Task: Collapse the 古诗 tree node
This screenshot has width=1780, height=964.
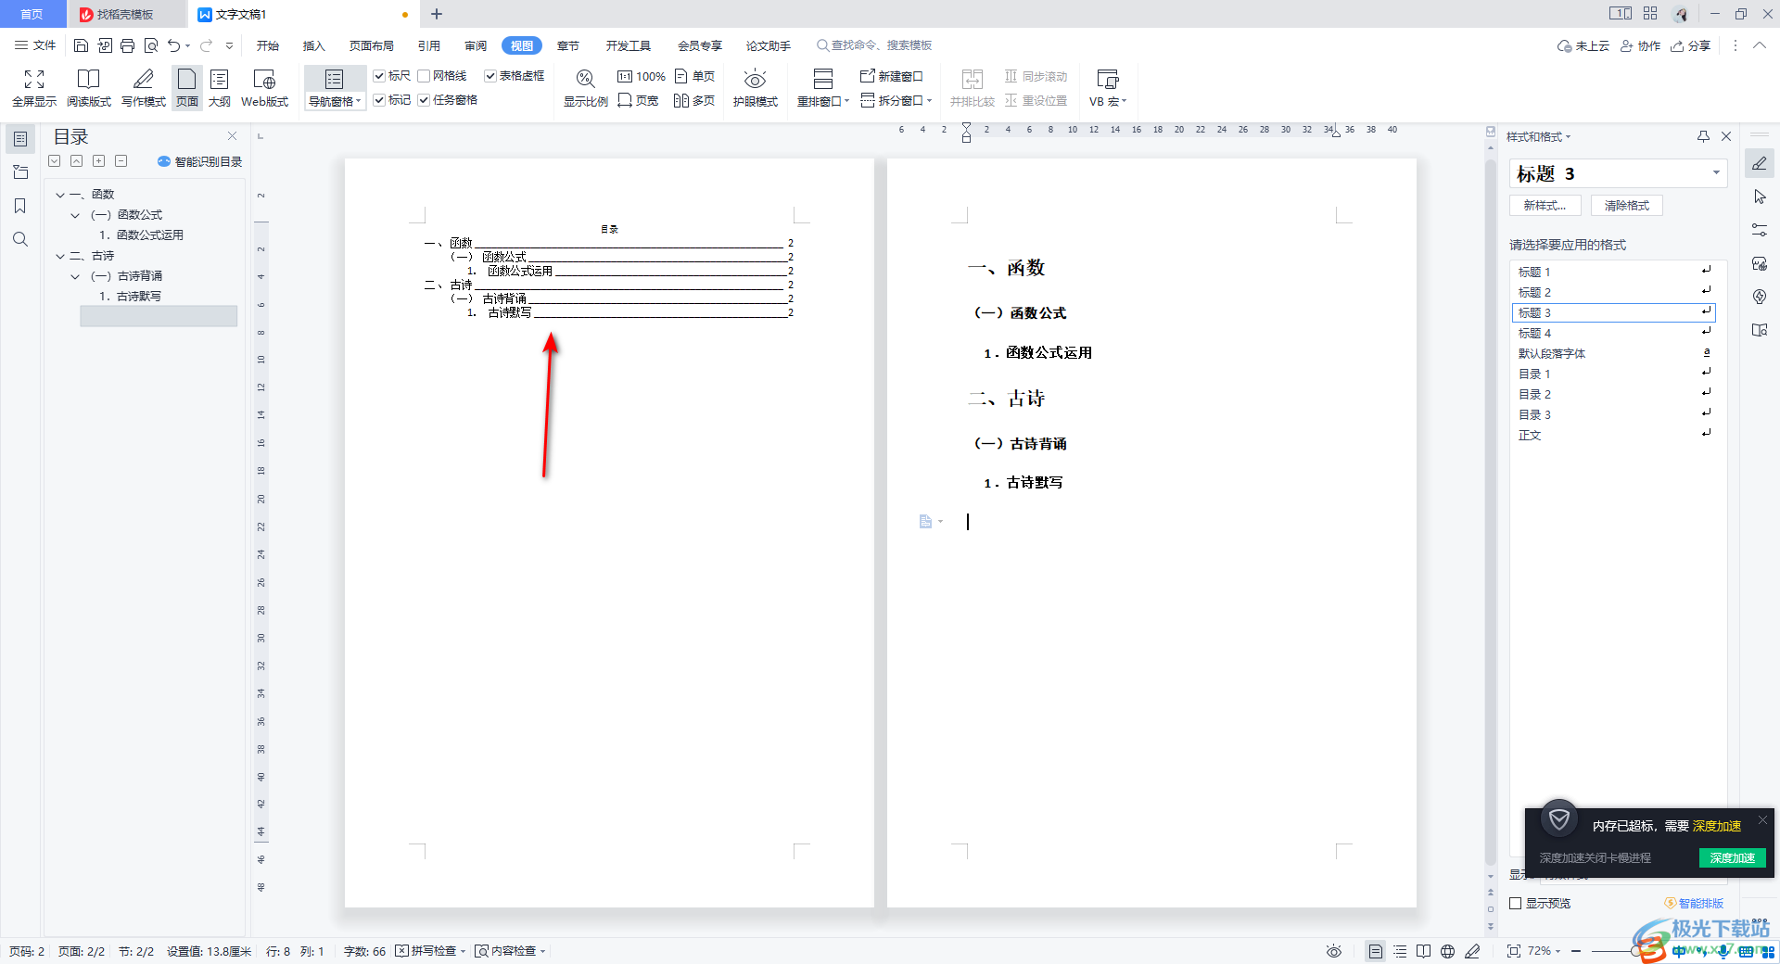Action: tap(60, 256)
